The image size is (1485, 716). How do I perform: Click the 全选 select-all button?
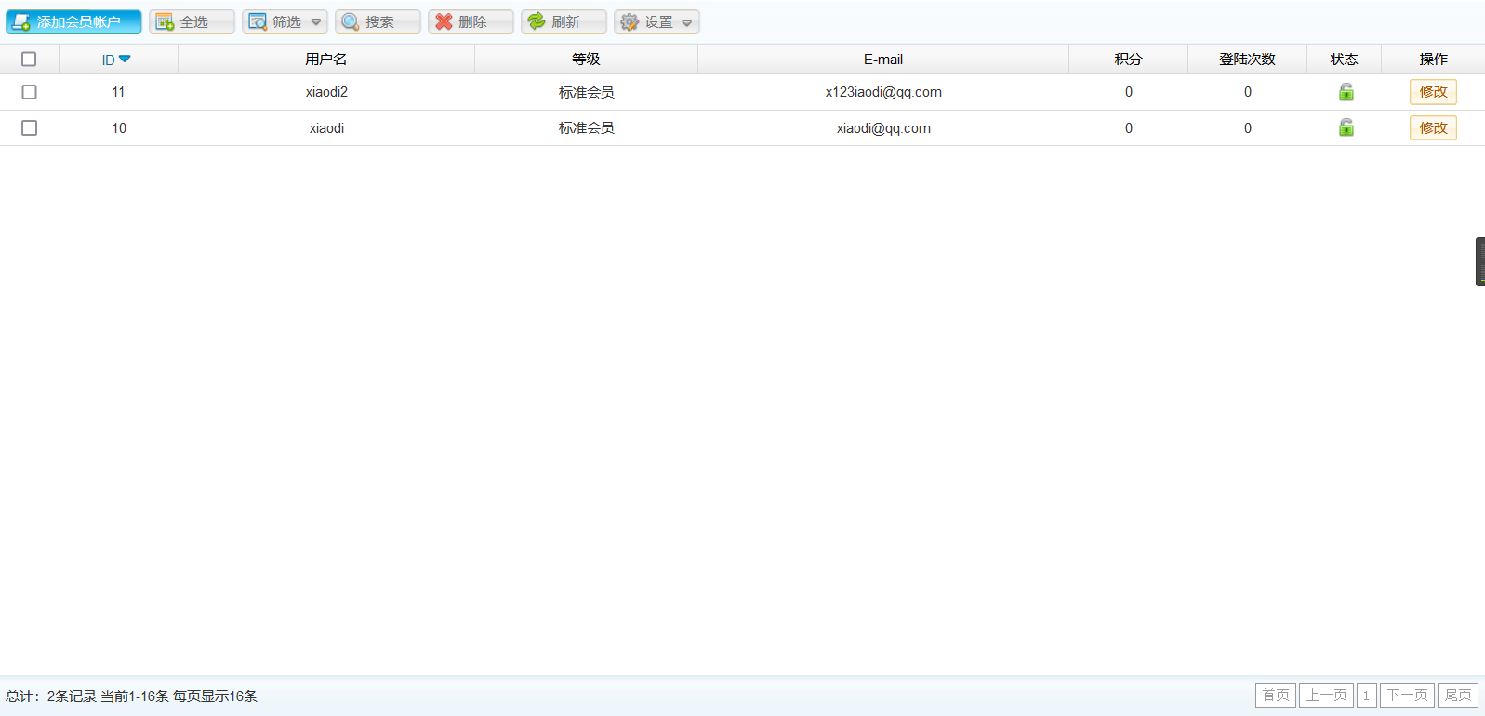[192, 21]
